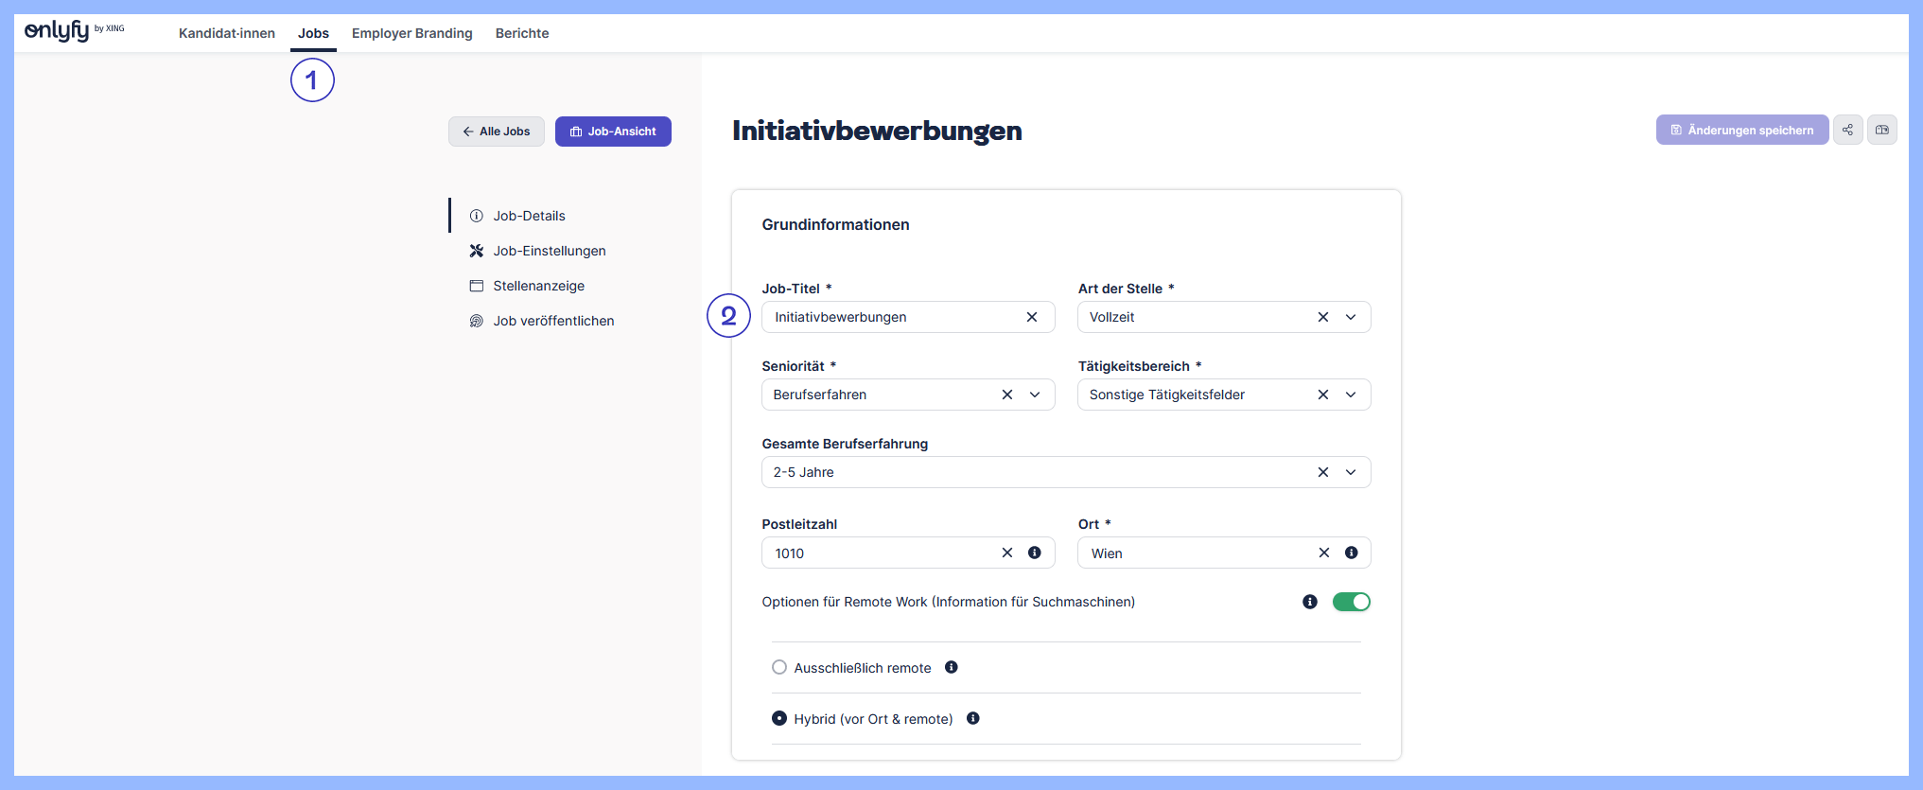Viewport: 1923px width, 790px height.
Task: Go back to Alle Jobs
Action: pos(497,132)
